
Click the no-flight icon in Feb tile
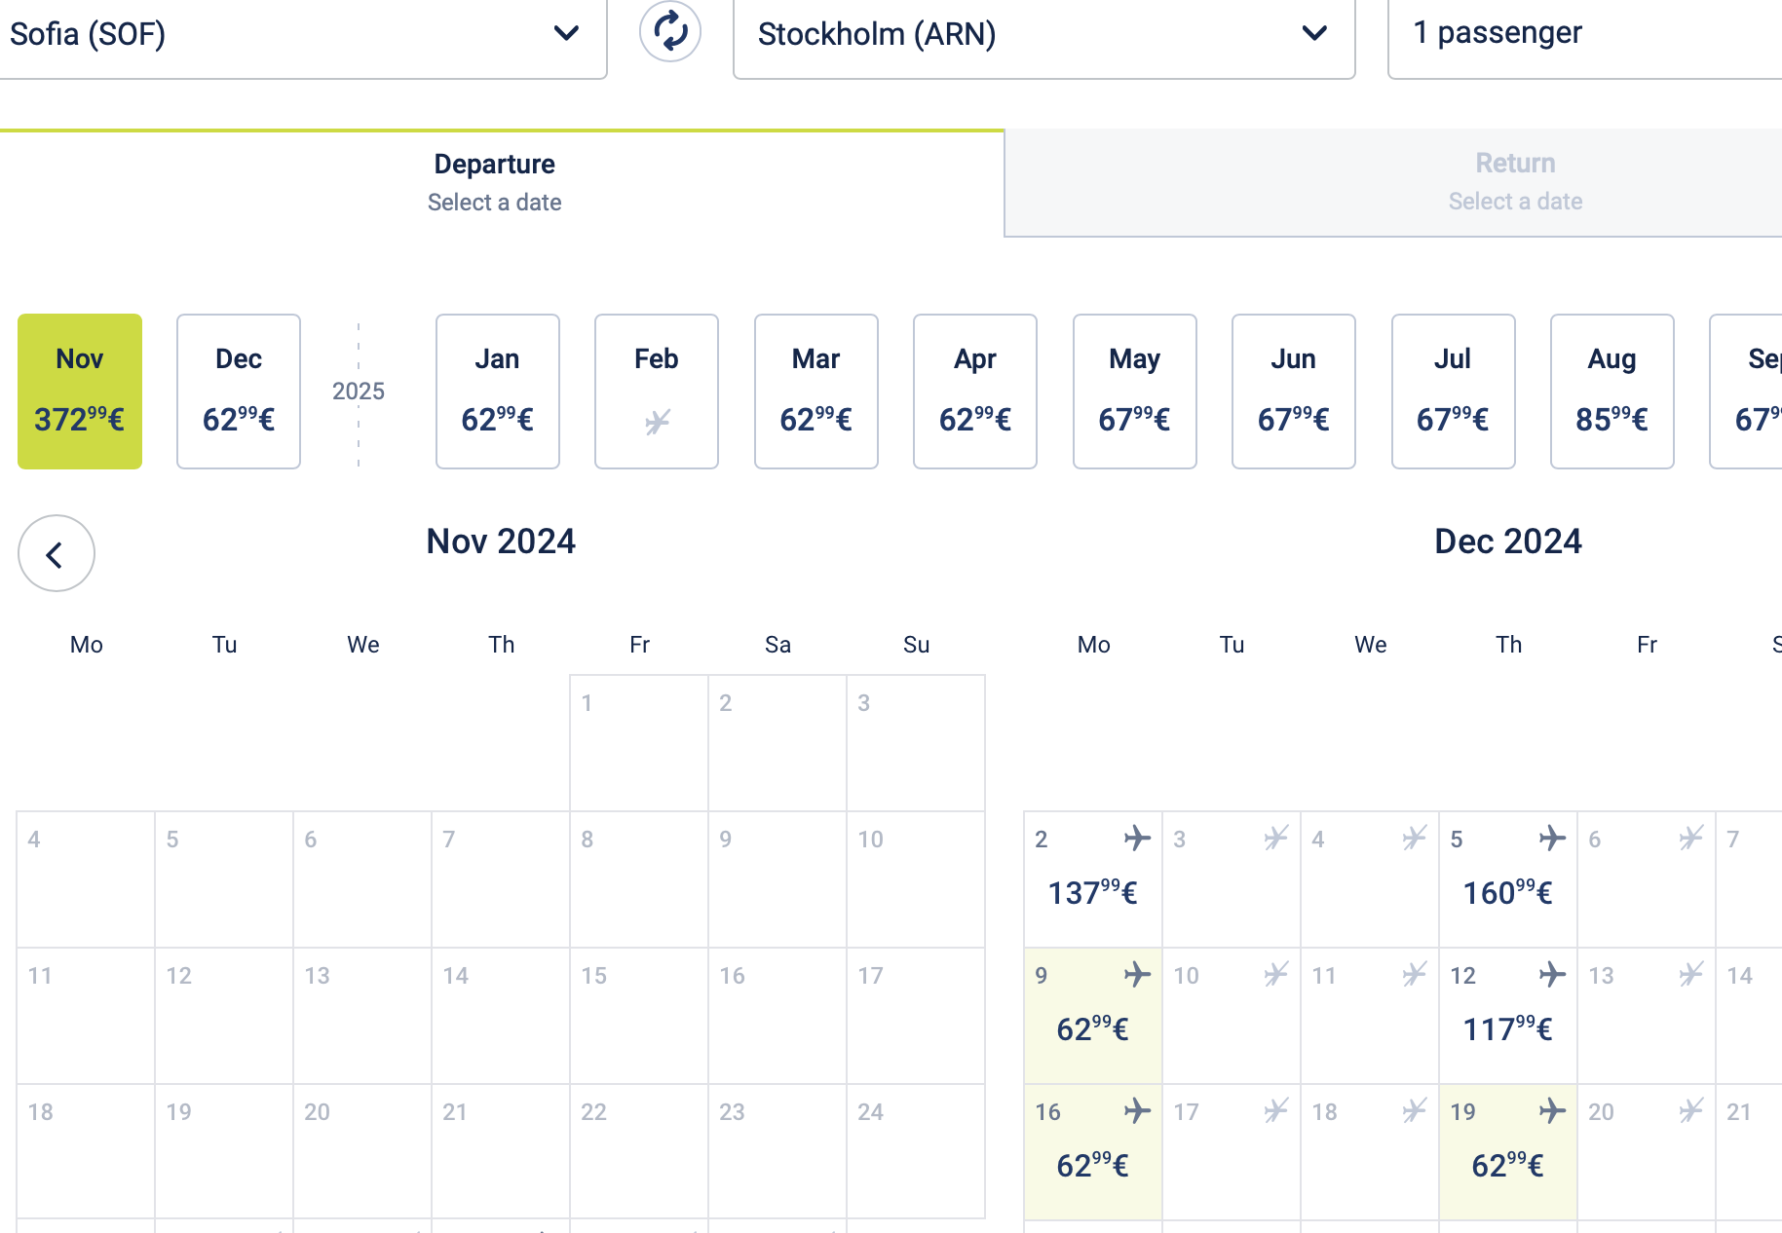pyautogui.click(x=657, y=422)
